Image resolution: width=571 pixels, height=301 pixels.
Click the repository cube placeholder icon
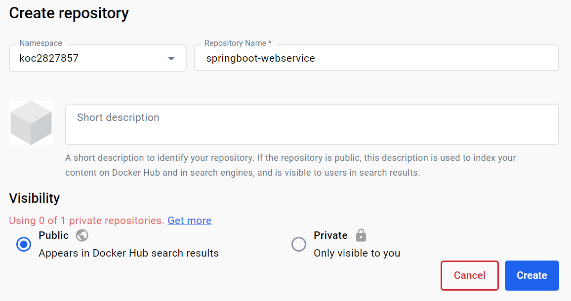(31, 123)
